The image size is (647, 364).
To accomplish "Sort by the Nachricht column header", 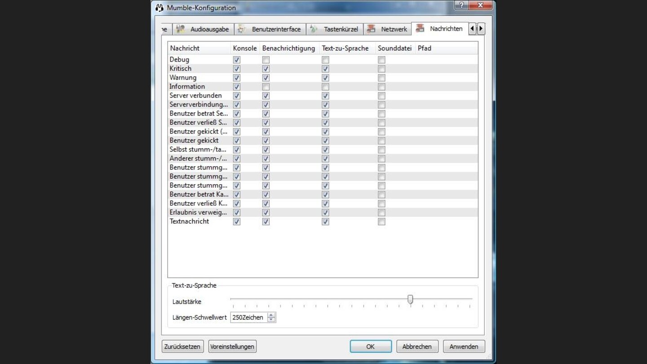I will 199,48.
